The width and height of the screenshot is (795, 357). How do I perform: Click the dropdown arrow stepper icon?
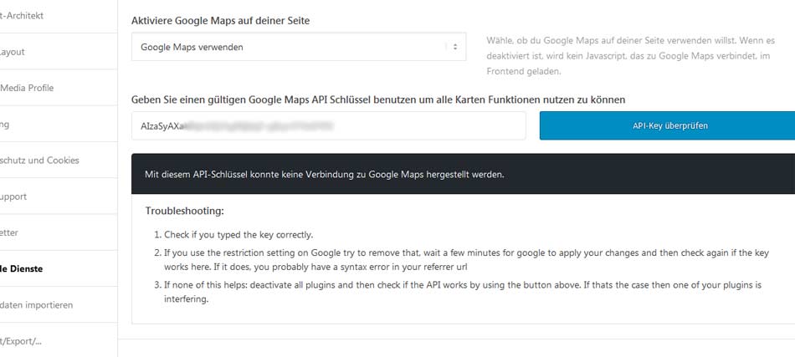(x=455, y=47)
